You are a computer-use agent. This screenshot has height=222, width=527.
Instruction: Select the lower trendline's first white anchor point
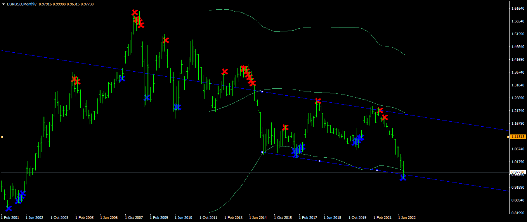(262, 152)
